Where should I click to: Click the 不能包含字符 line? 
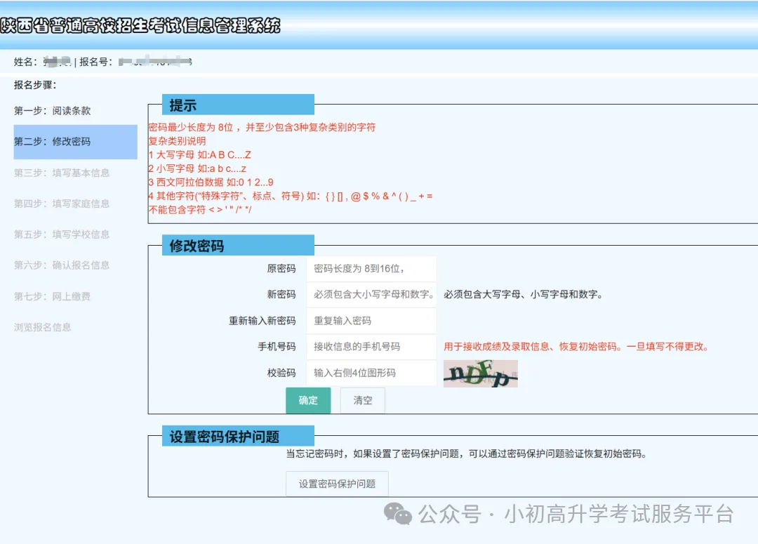200,209
